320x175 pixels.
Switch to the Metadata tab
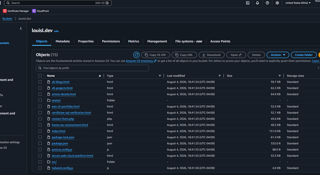tap(62, 41)
